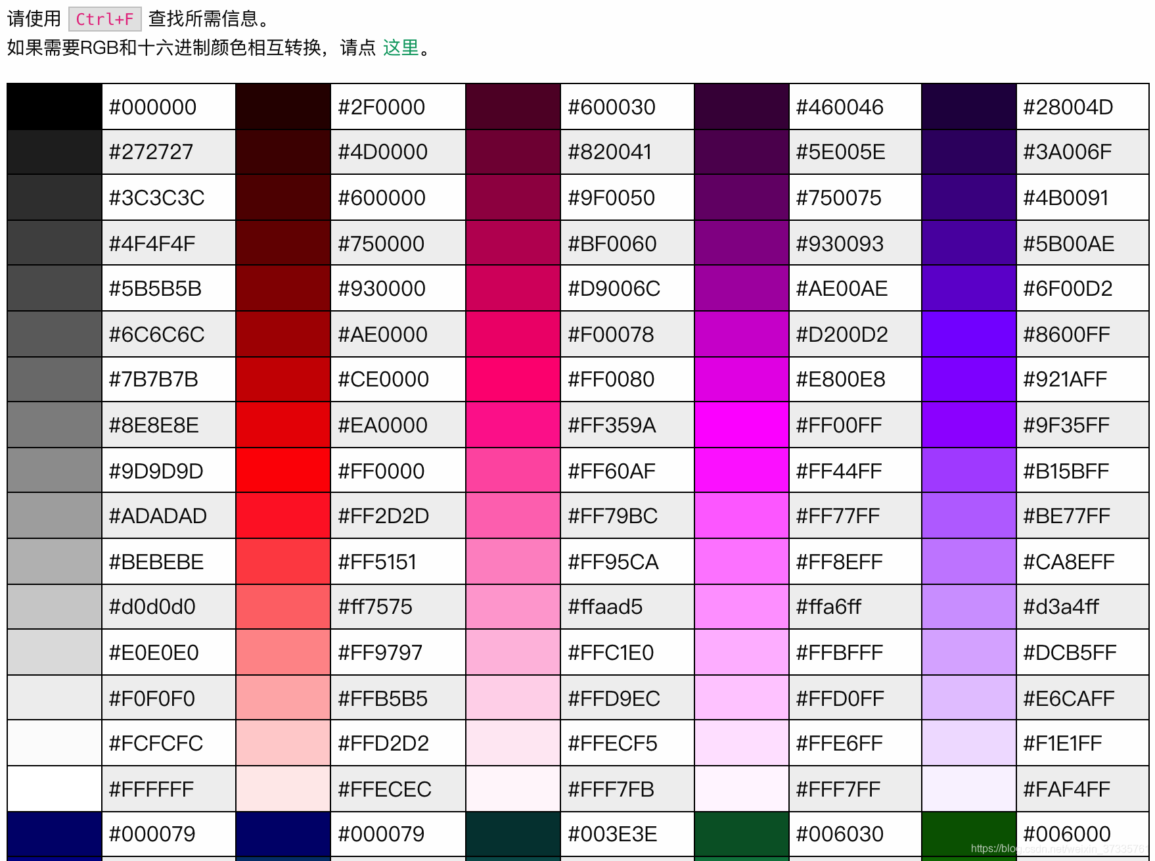Pick the crimson #D9006C swatch

coord(513,288)
